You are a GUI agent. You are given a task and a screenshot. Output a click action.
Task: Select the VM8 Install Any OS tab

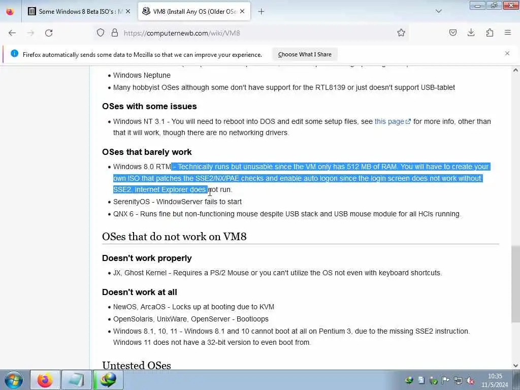point(194,11)
